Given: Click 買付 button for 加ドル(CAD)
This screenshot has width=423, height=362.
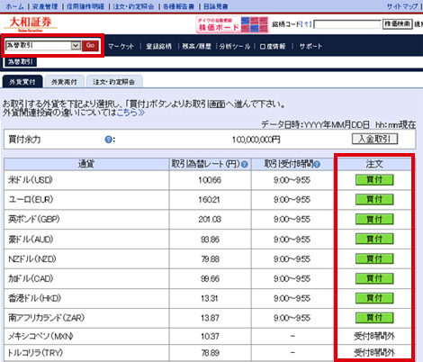Looking at the screenshot, I should (x=374, y=278).
